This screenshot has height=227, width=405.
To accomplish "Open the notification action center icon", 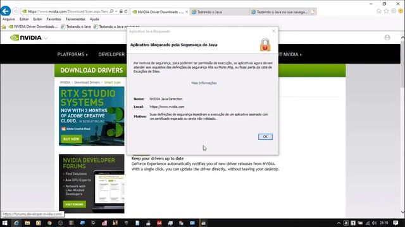I will [396, 223].
